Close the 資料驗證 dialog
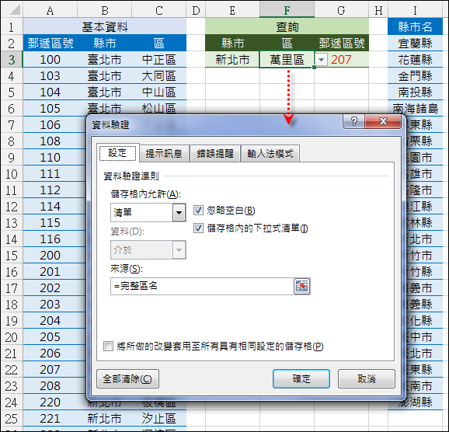Screen dimensions: 449x432 (383, 121)
